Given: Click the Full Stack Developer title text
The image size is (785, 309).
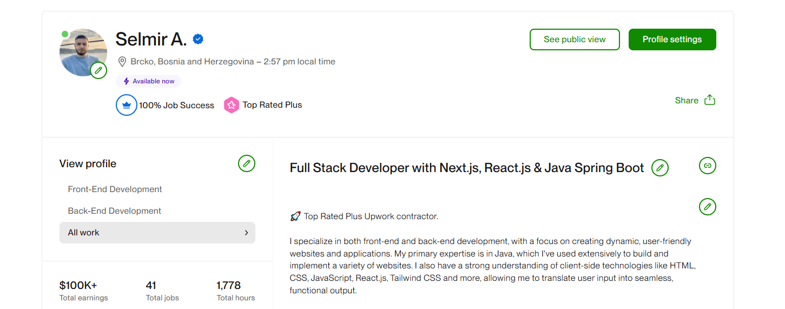Looking at the screenshot, I should click(x=467, y=168).
